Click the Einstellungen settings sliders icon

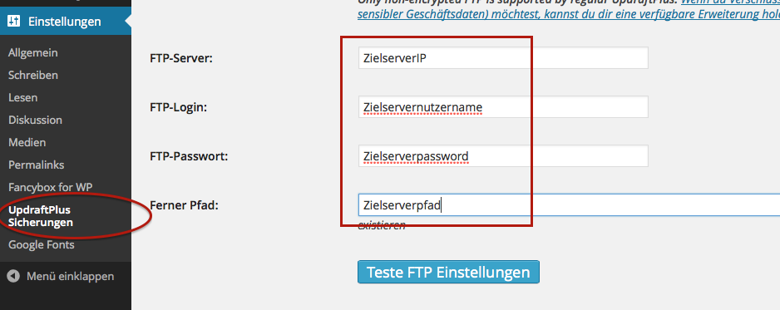pyautogui.click(x=13, y=22)
